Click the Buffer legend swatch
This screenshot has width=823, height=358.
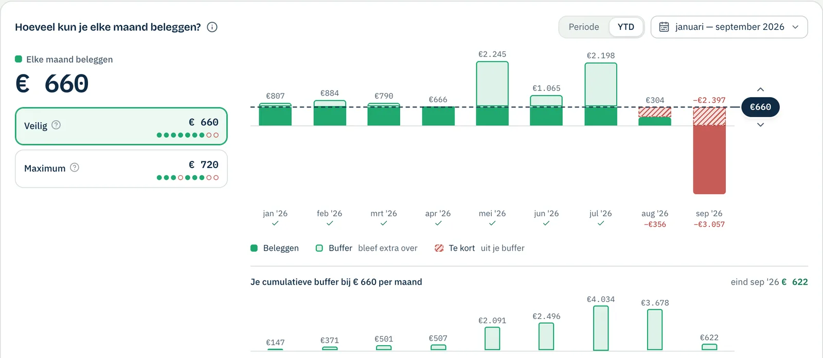coord(319,248)
